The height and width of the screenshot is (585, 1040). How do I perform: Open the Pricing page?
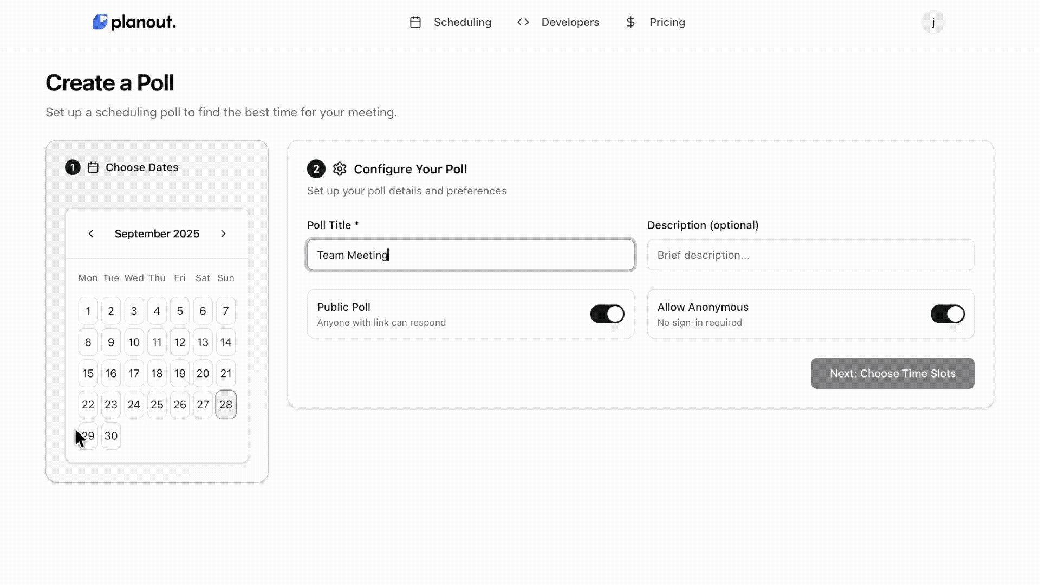667,22
